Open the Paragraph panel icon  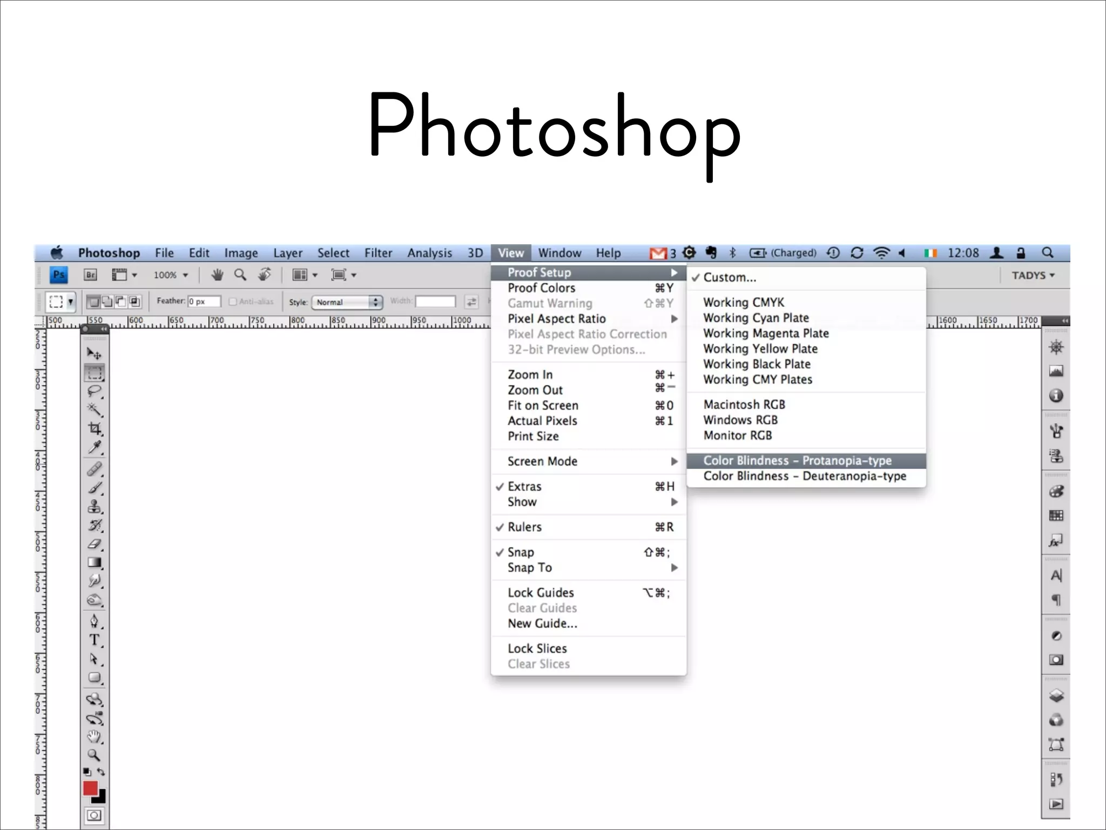pyautogui.click(x=1056, y=600)
